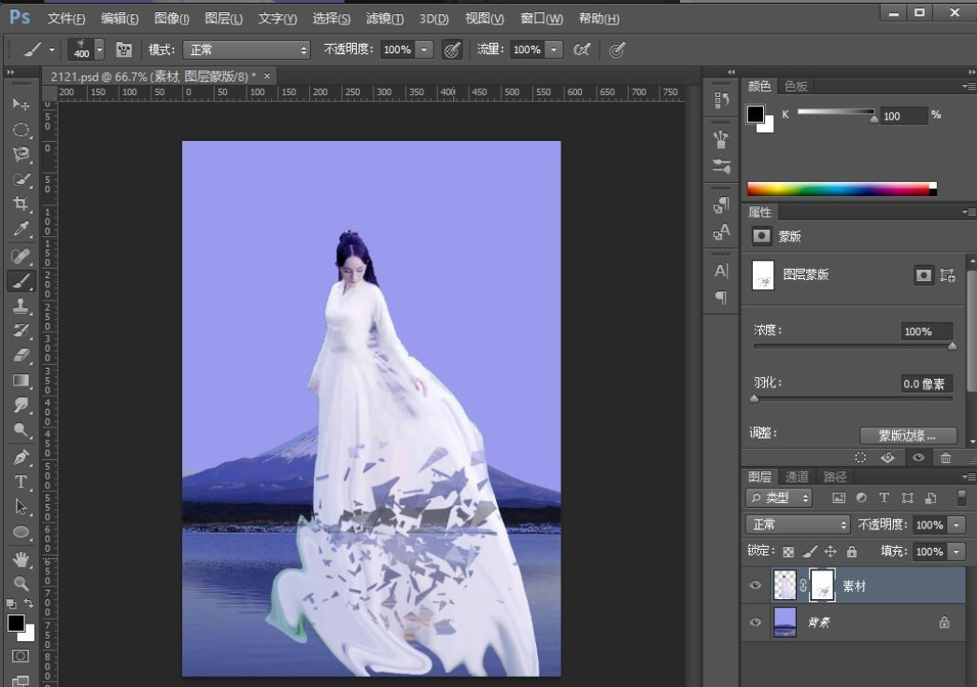Viewport: 977px width, 687px height.
Task: Select the Eyedropper tool
Action: click(21, 230)
